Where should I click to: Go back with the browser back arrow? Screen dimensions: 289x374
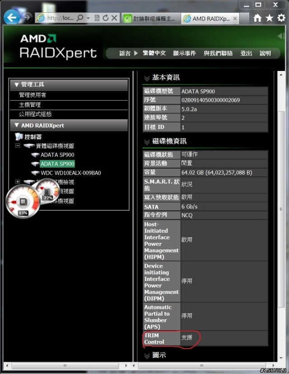[11, 17]
